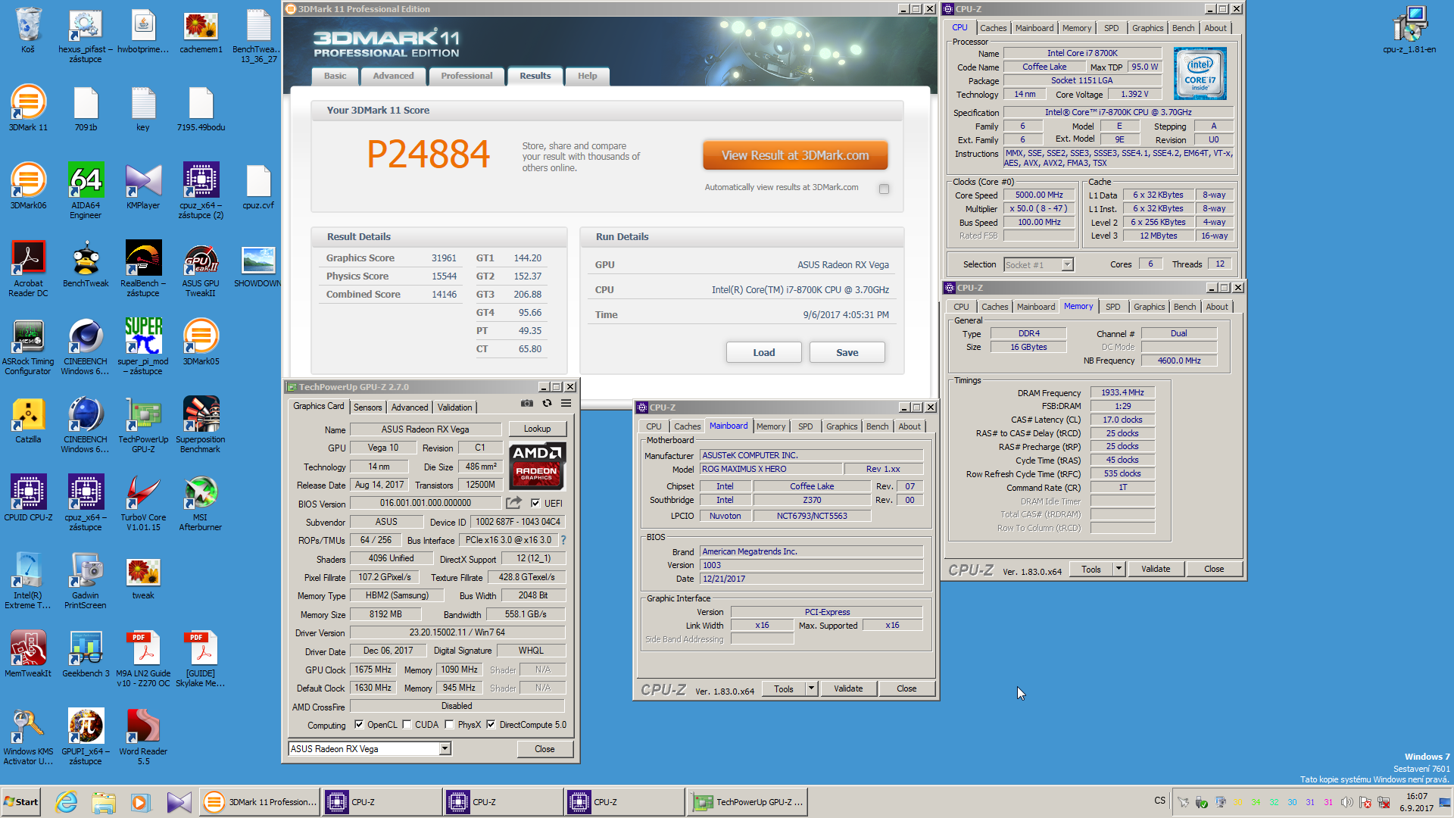Click GPU-Z screenshot camera icon
The image size is (1454, 818).
[x=527, y=404]
